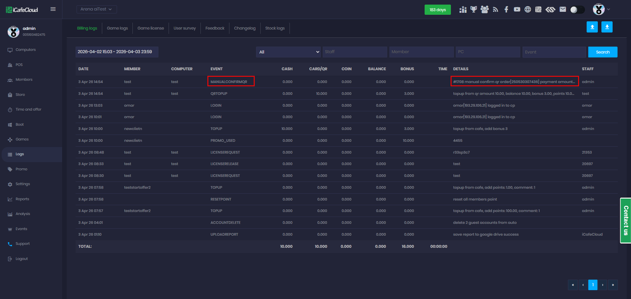The image size is (631, 299).
Task: Click the blue download arrow button
Action: click(607, 27)
